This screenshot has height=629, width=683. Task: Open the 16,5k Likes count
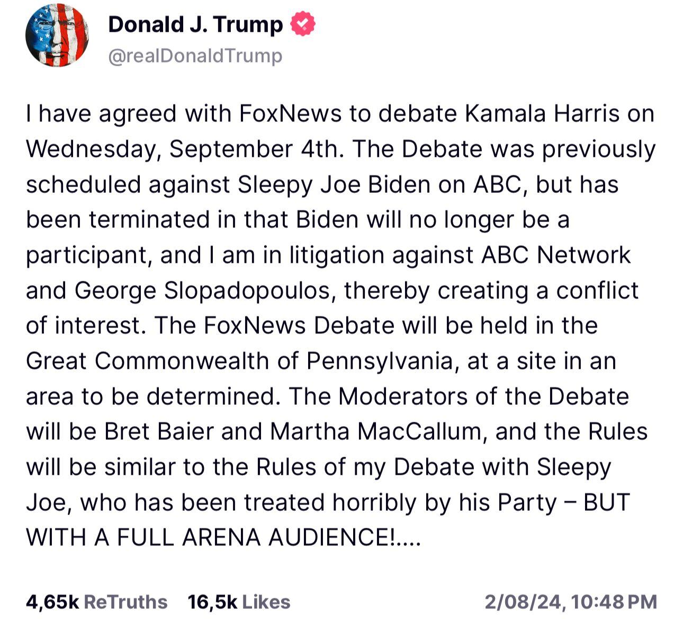[x=239, y=602]
